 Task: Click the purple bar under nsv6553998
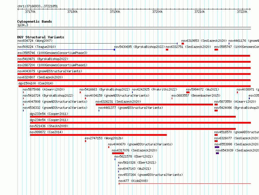pos(217,147)
